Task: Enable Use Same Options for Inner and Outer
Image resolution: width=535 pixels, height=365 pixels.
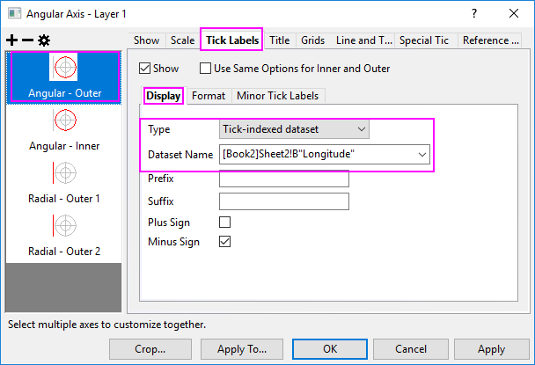Action: pyautogui.click(x=206, y=69)
